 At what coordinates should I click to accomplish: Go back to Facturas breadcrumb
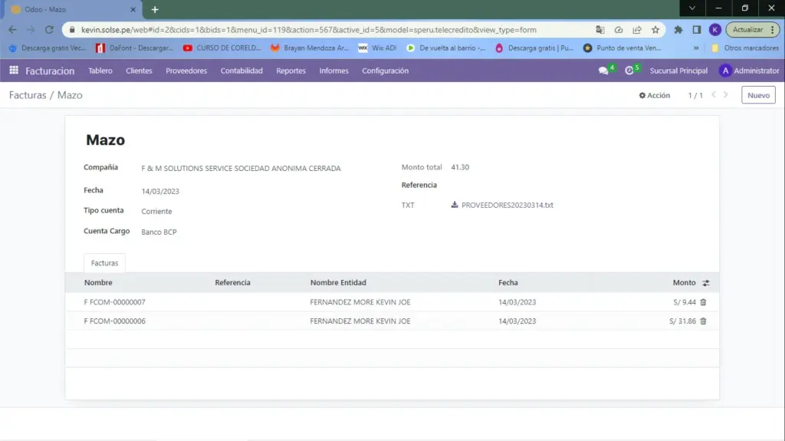pyautogui.click(x=28, y=96)
